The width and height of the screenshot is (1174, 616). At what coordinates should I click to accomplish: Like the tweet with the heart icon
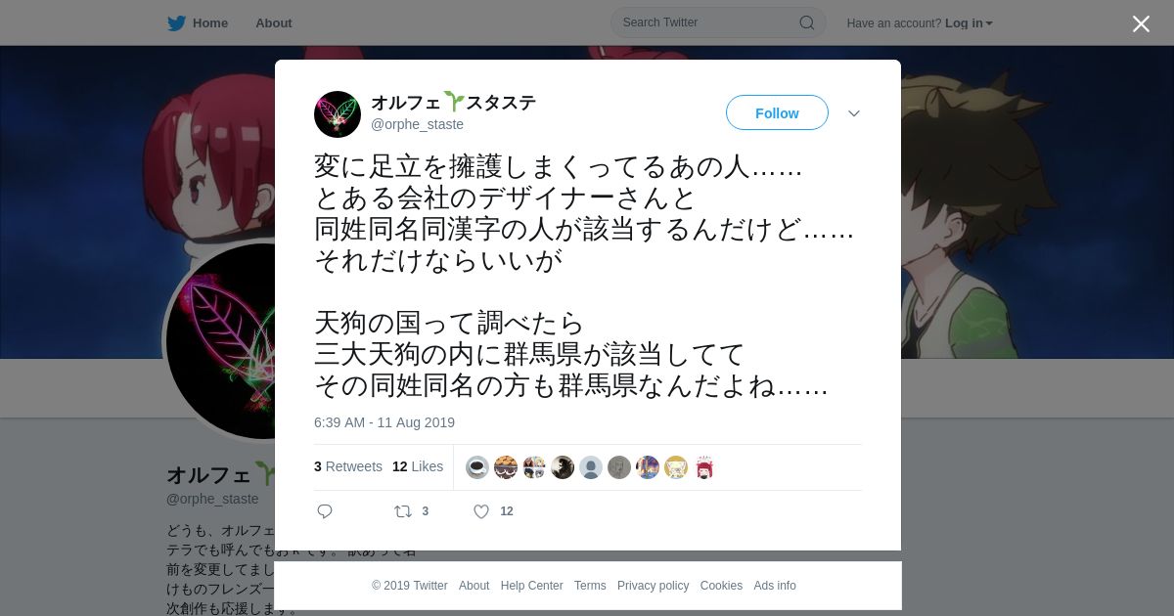[480, 511]
